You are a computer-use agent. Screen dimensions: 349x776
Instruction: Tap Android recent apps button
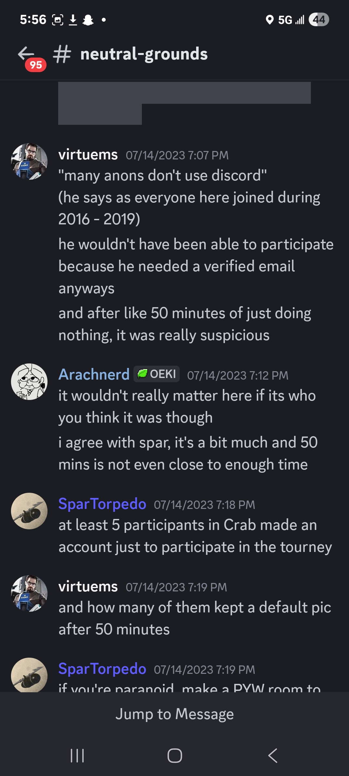77,756
